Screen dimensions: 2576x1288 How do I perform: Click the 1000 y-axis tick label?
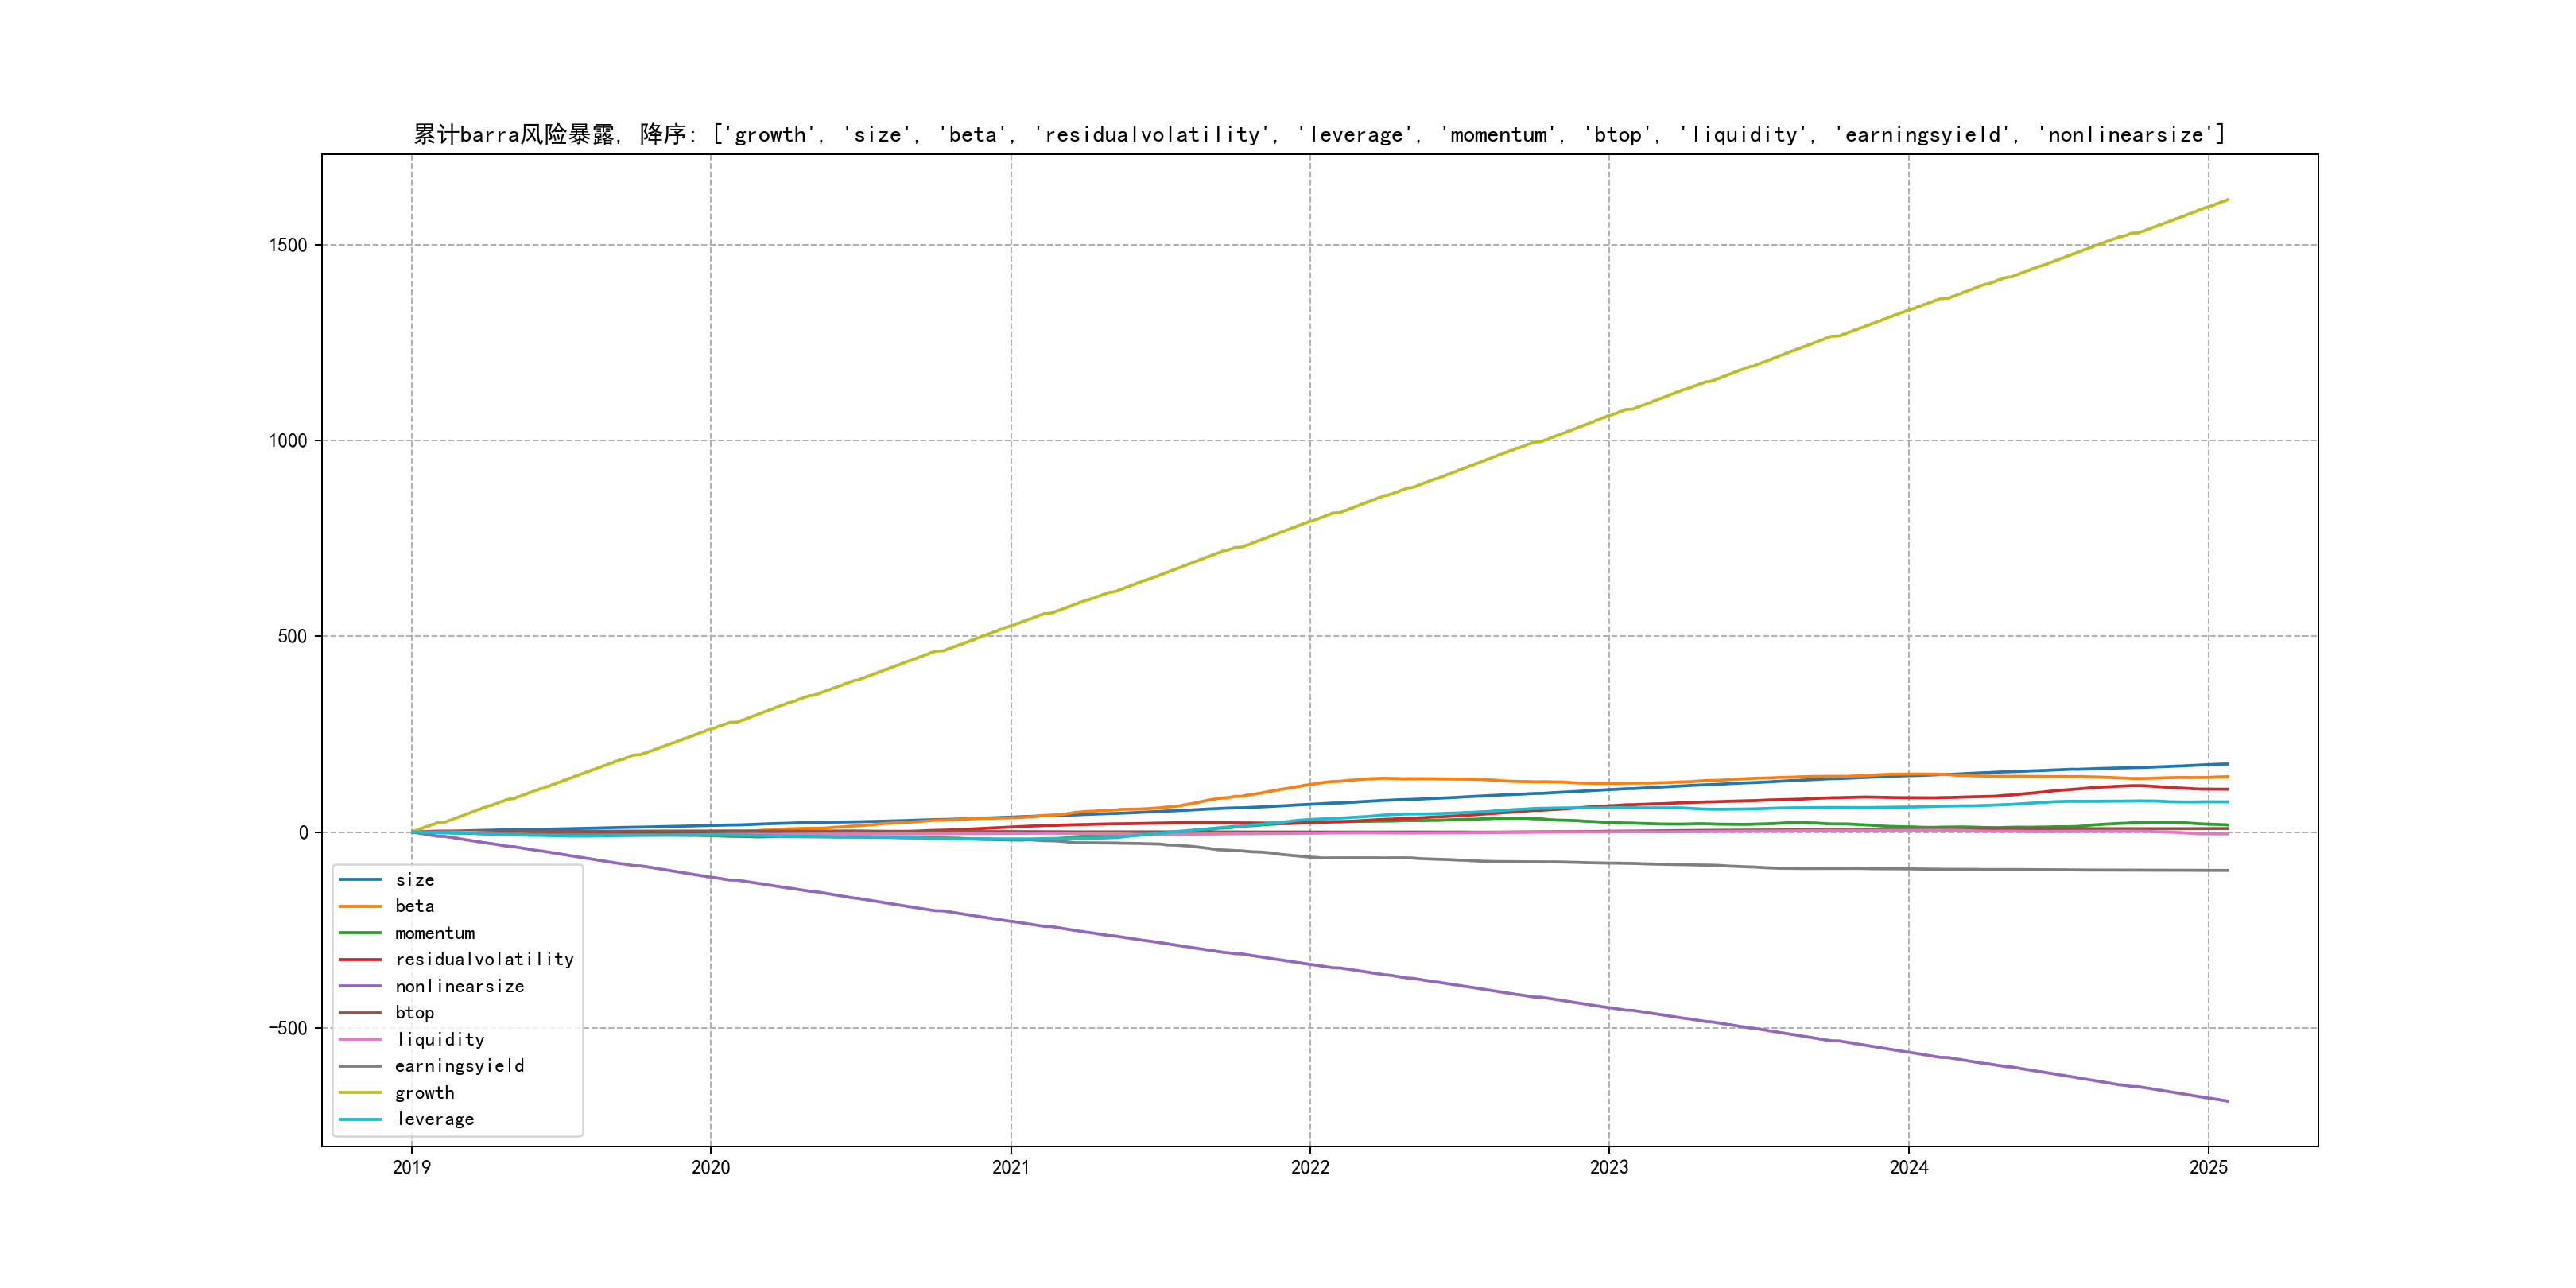click(288, 441)
